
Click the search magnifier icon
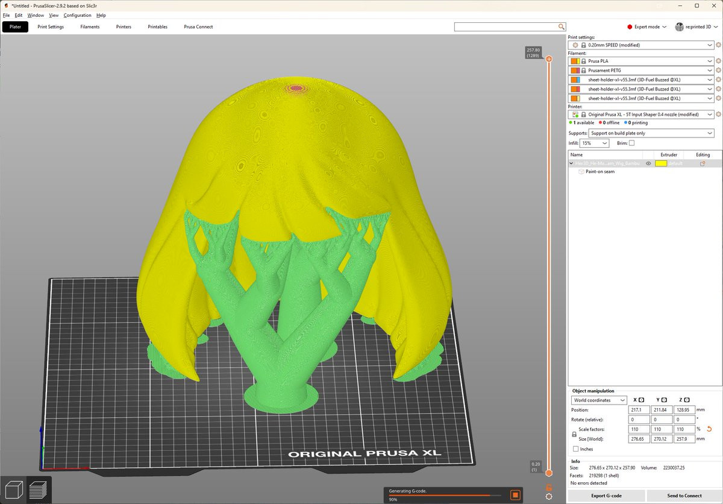(562, 27)
